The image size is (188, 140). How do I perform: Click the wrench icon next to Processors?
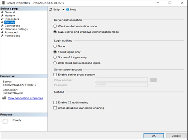point(2,19)
